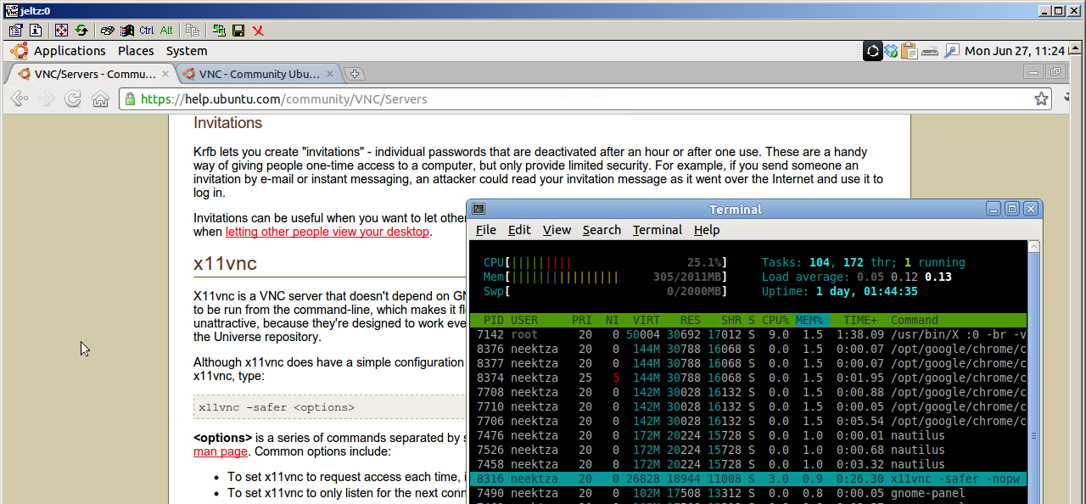Send Ctrl-Alt-Del to the remote host
The image size is (1086, 504).
point(107,30)
